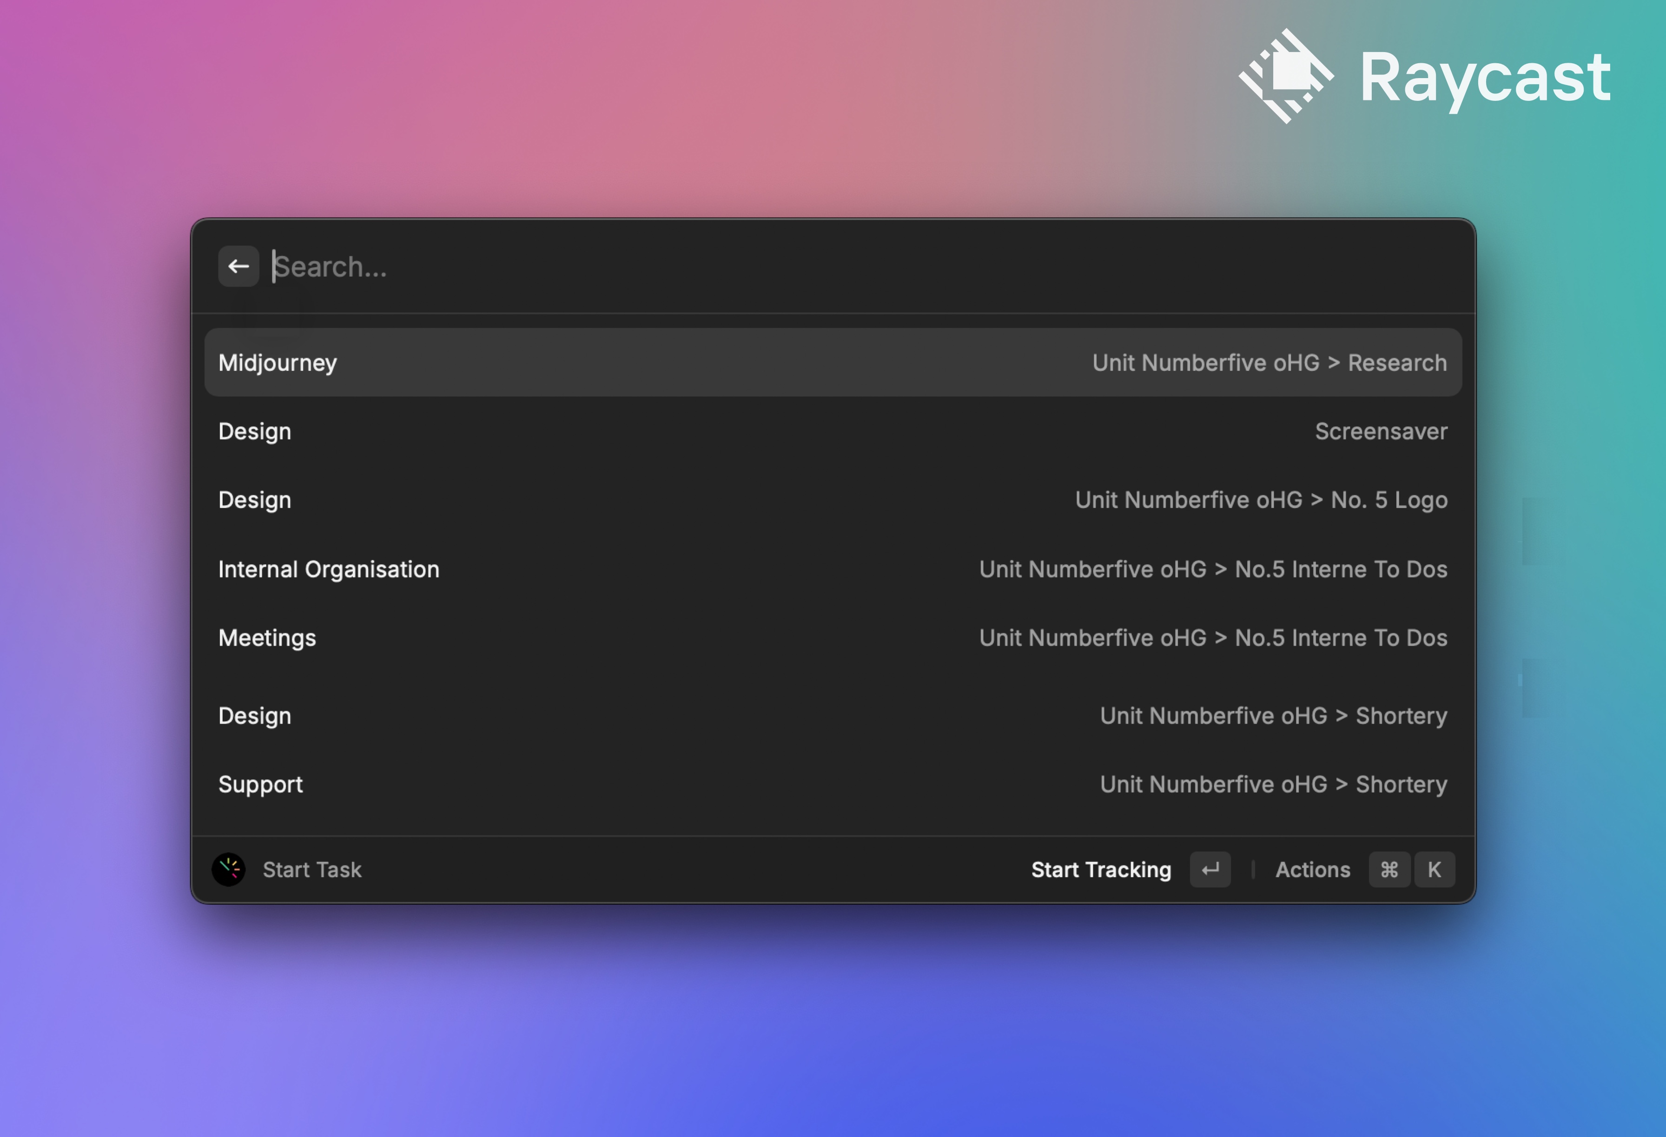This screenshot has width=1666, height=1137.
Task: Click the Command key symbol
Action: coord(1389,870)
